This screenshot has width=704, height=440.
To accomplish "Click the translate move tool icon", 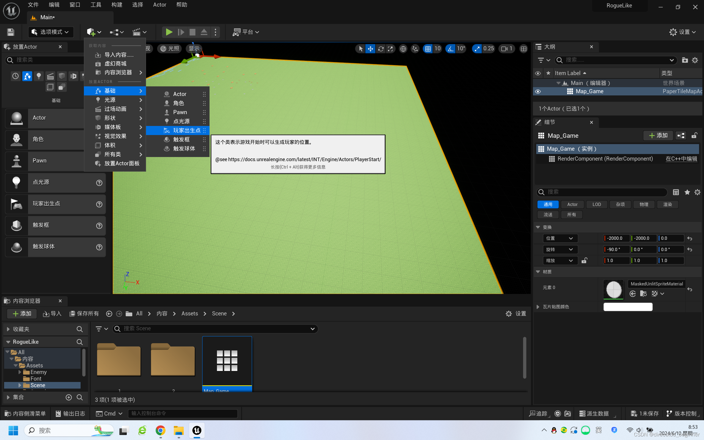I will click(x=370, y=49).
